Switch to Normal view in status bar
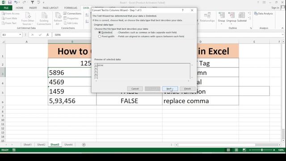This screenshot has height=161, width=286. [x=228, y=150]
